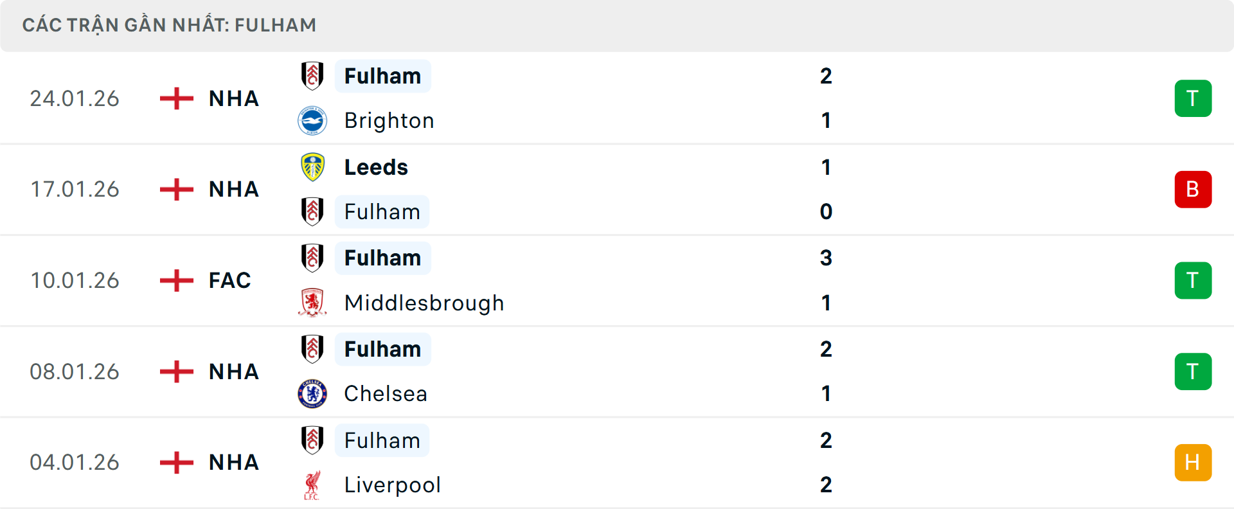The width and height of the screenshot is (1234, 509).
Task: Click the Fulham team name link
Action: pyautogui.click(x=383, y=76)
